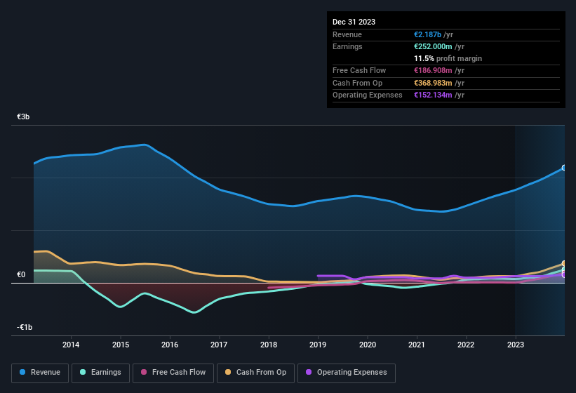Click the orange Cash From Op end-point marker
Image resolution: width=576 pixels, height=393 pixels.
pyautogui.click(x=564, y=264)
